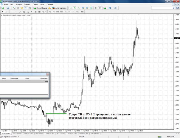Image resolution: width=180 pixels, height=138 pixels.
Task: Expand the New Chart dropdown arrow
Action: tap(5, 8)
